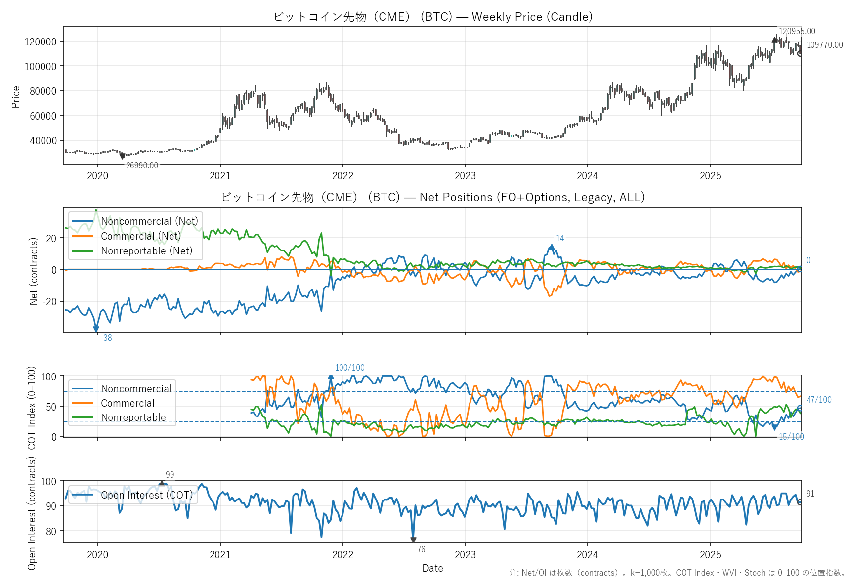This screenshot has height=583, width=854.
Task: Click the Nonreportable (Net) legend entry
Action: coord(146,251)
